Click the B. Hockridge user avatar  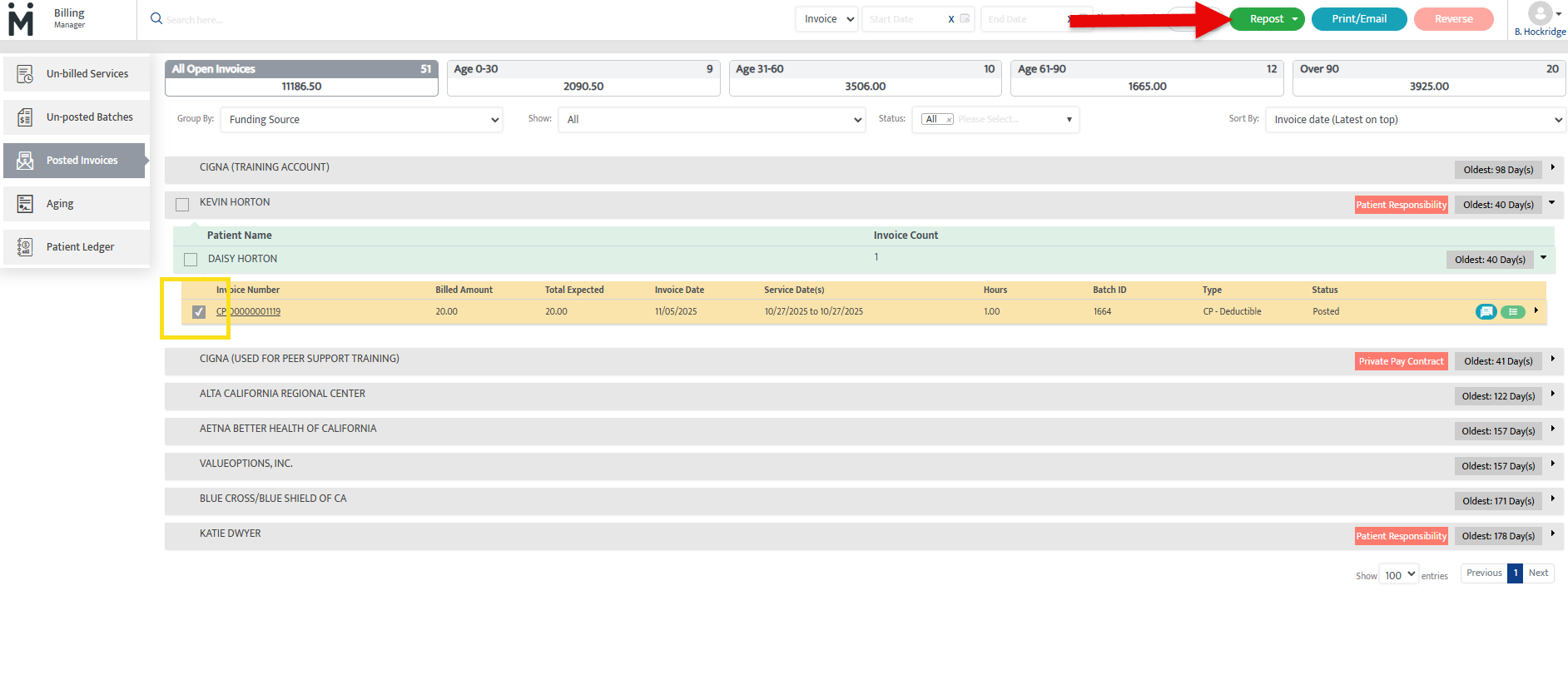tap(1541, 13)
